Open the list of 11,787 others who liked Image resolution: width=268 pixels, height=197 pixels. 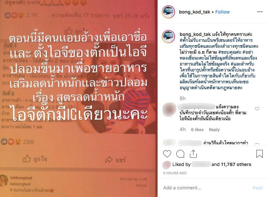pyautogui.click(x=236, y=164)
